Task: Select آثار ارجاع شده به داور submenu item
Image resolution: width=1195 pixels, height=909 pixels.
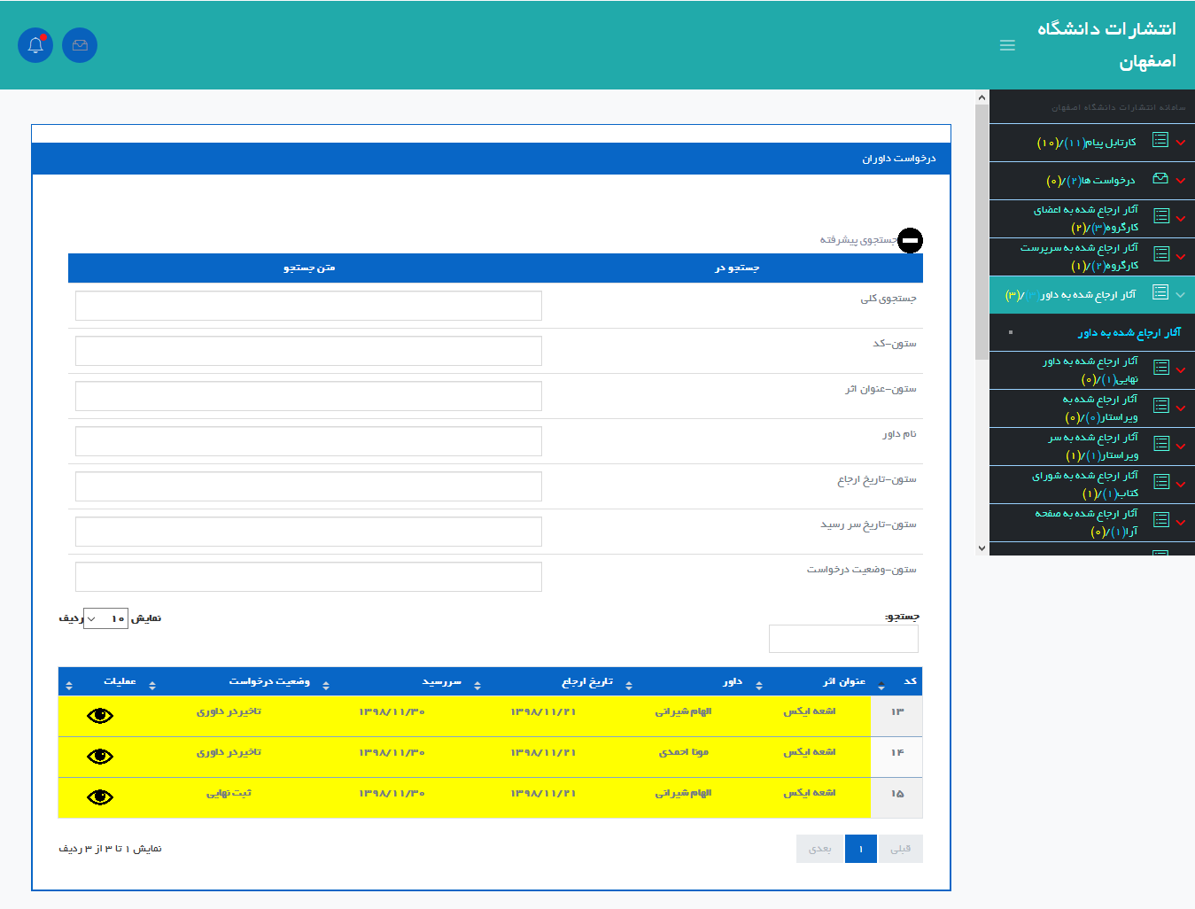Action: 1129,333
